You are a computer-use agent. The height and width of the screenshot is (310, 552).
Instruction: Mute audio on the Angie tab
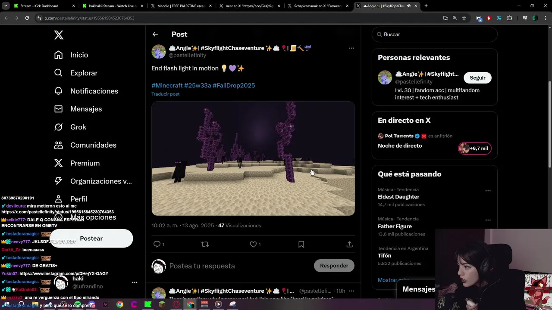408,6
